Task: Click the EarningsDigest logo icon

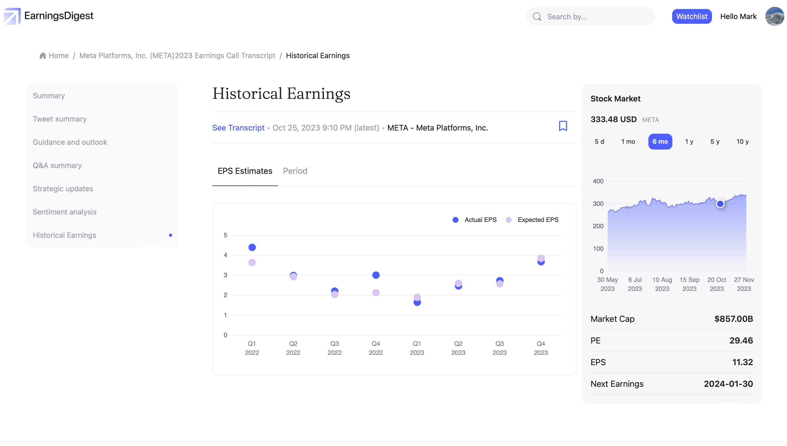Action: pos(12,16)
